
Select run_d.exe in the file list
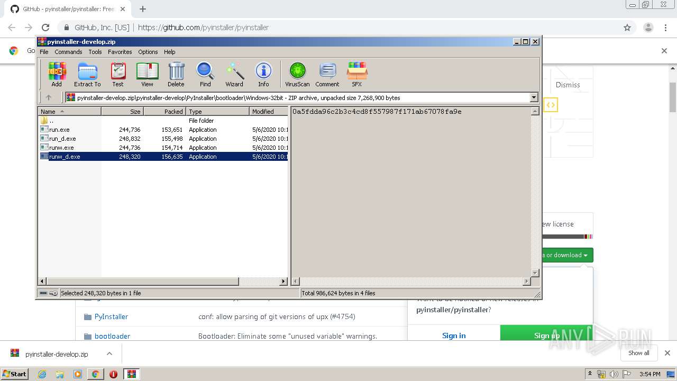pyautogui.click(x=163, y=139)
